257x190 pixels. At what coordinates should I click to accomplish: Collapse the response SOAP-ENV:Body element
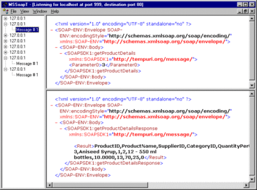pos(56,122)
